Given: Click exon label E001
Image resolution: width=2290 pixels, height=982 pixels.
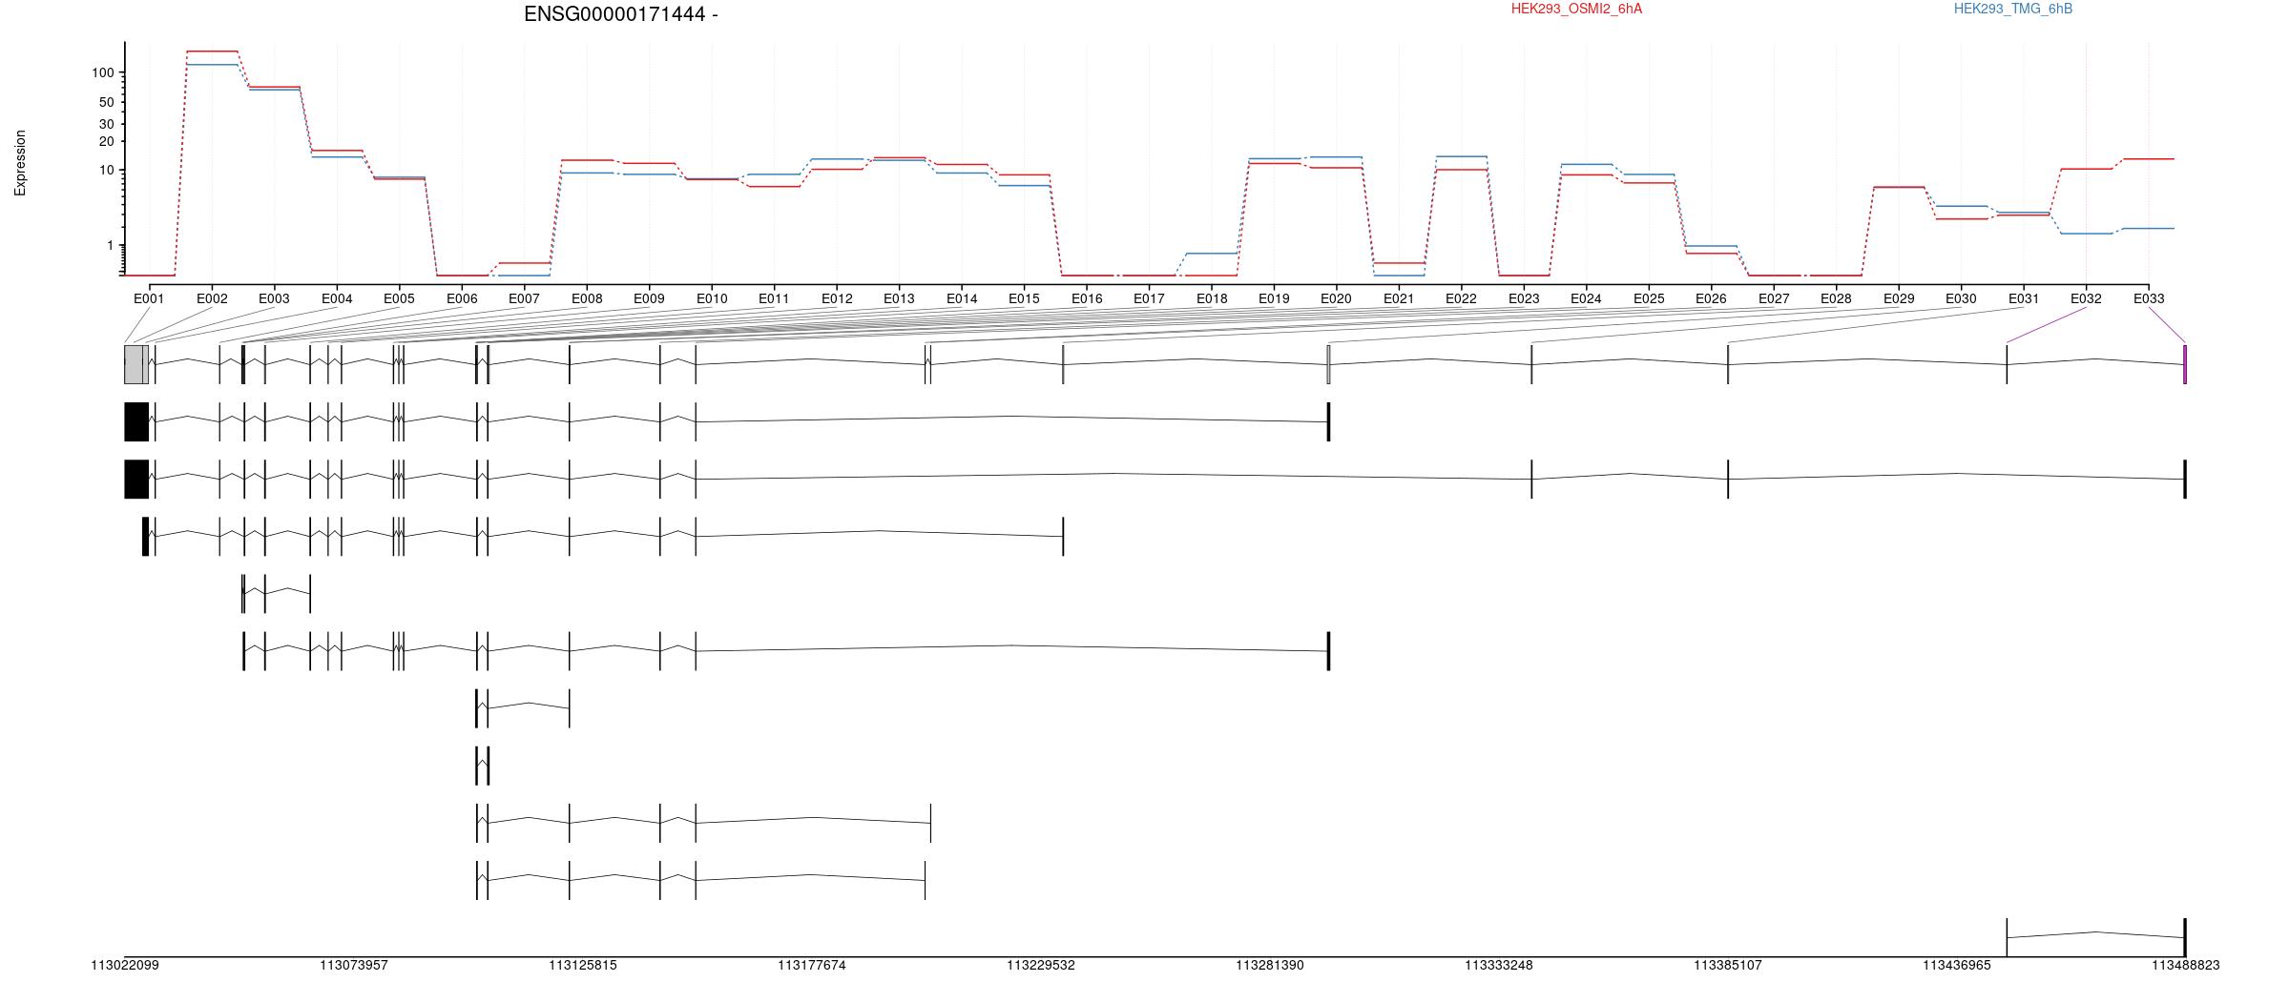Looking at the screenshot, I should click(x=149, y=298).
